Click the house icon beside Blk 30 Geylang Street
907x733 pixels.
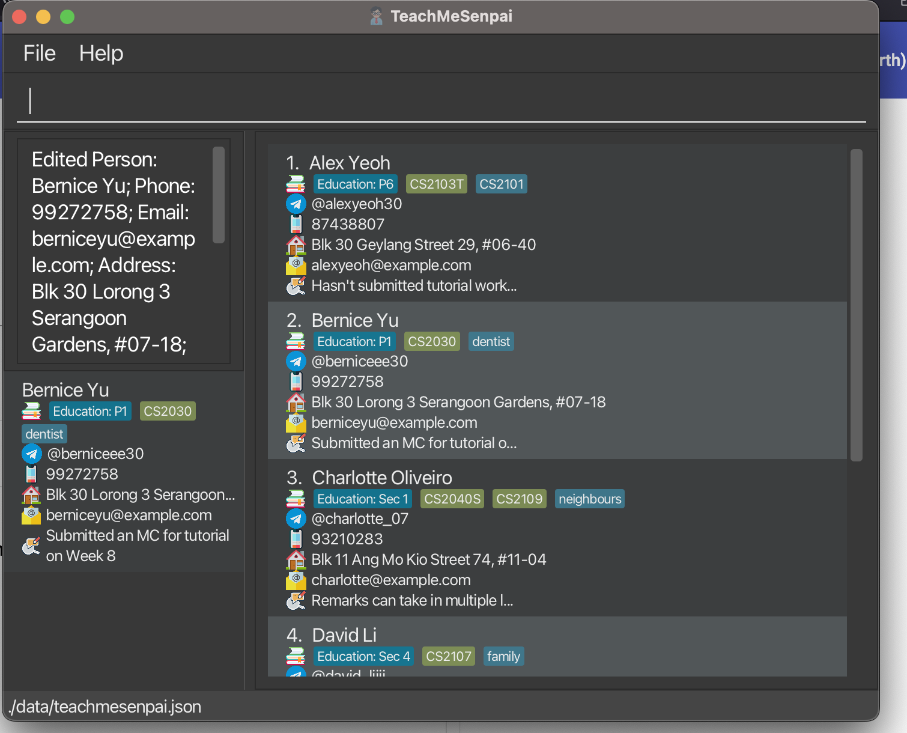(x=296, y=245)
